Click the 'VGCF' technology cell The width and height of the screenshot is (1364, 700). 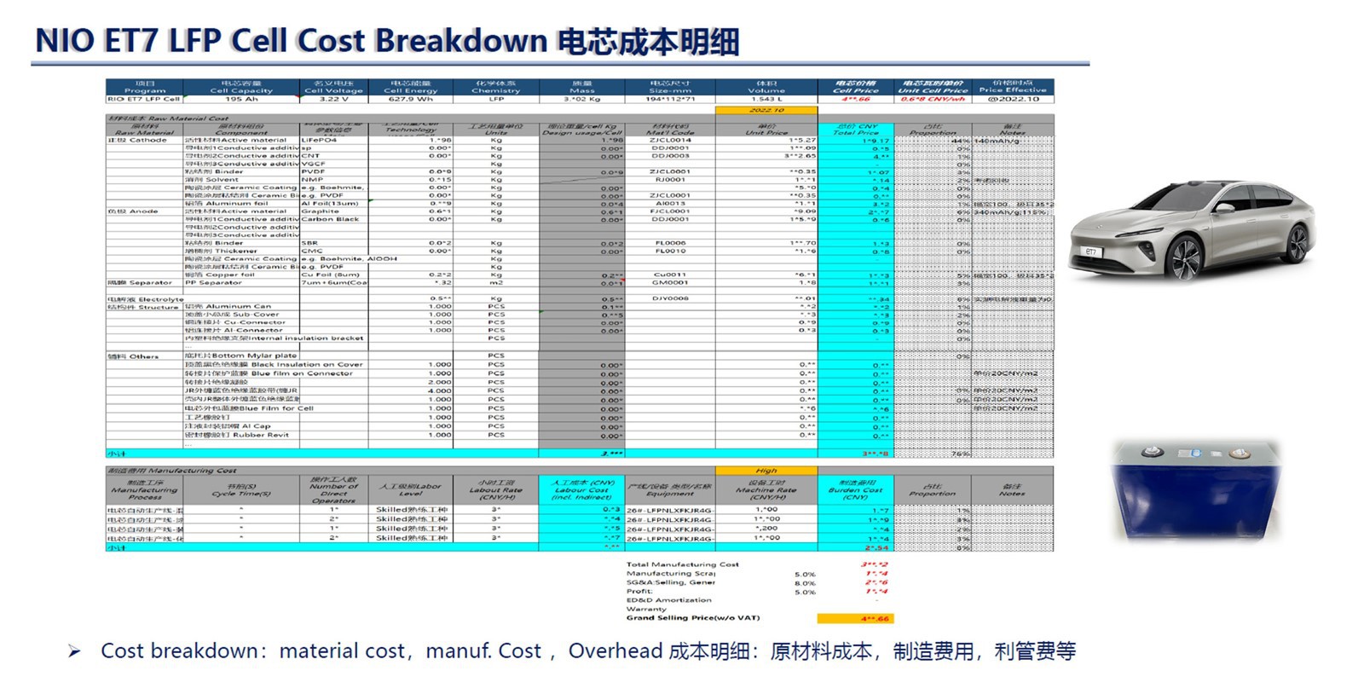coord(333,164)
